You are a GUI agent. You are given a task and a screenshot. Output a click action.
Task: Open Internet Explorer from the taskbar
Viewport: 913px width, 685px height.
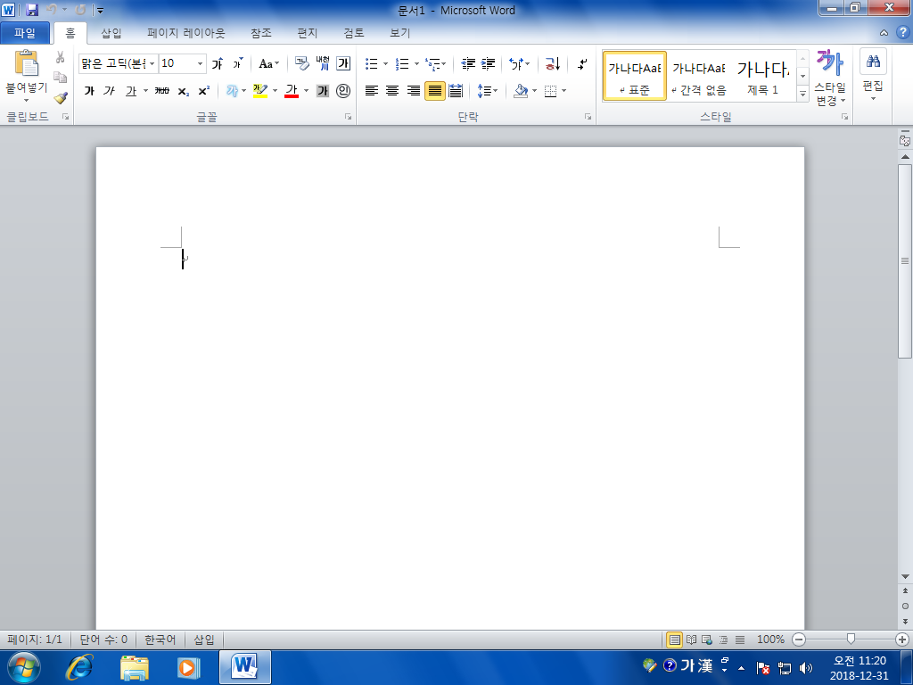pyautogui.click(x=79, y=667)
